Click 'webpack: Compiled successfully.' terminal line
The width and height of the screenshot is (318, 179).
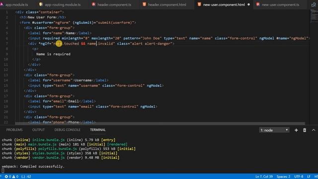[33, 167]
